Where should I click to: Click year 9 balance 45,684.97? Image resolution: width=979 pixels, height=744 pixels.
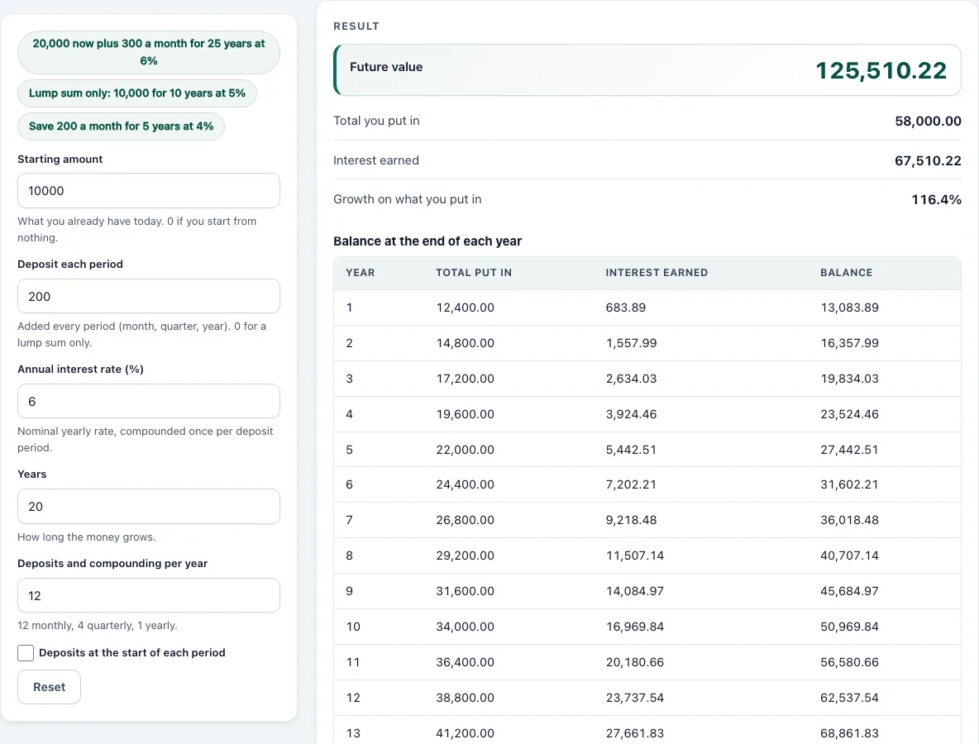pos(849,592)
